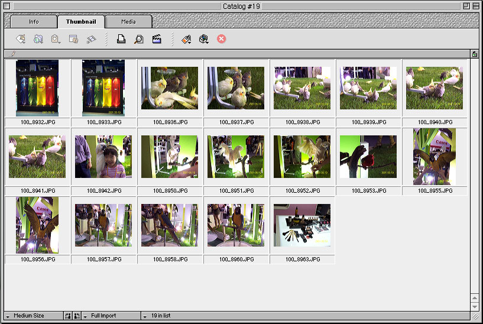Screen dimensions: 483x324
Task: Click the filmstrip icon in the toolbar
Action: [x=91, y=39]
